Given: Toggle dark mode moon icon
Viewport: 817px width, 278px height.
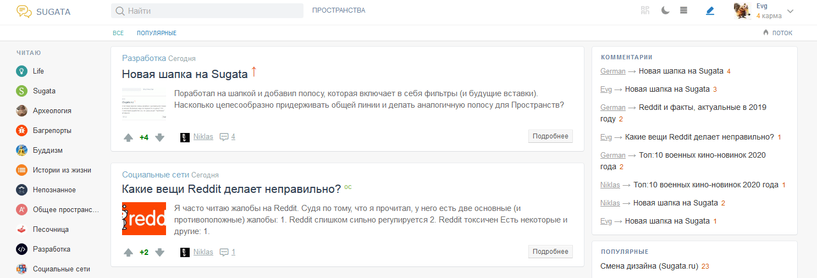Looking at the screenshot, I should pos(665,10).
